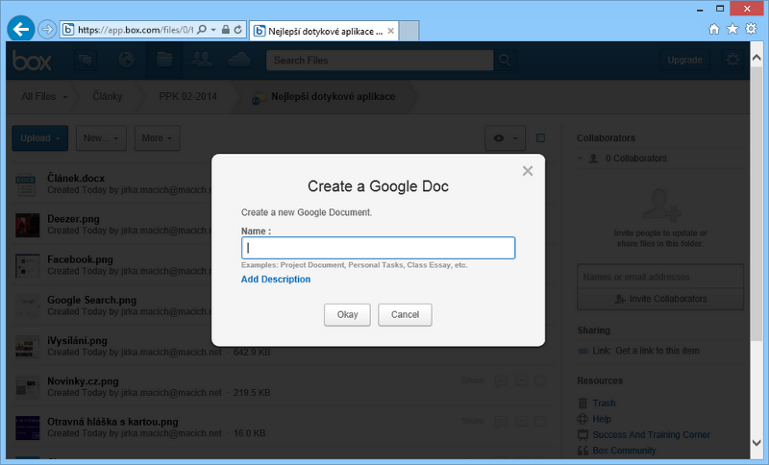Image resolution: width=769 pixels, height=465 pixels.
Task: Click the Box settings gear icon
Action: (x=734, y=60)
